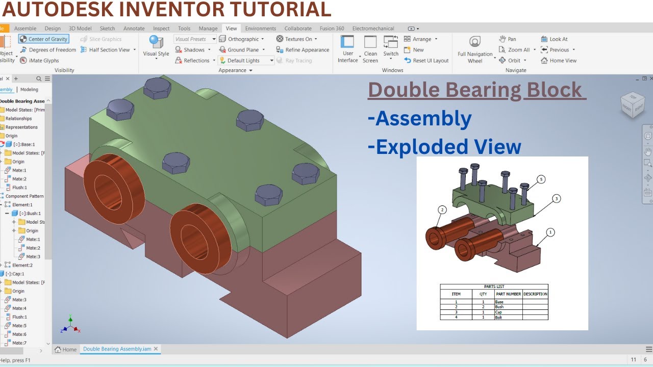Expand the Appearance panel arrow
The height and width of the screenshot is (367, 653).
250,70
